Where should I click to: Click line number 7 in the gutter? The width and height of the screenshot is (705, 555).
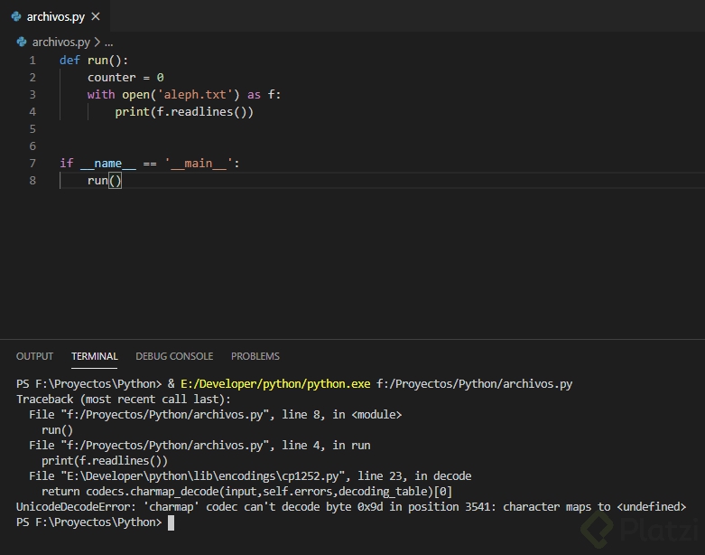32,164
